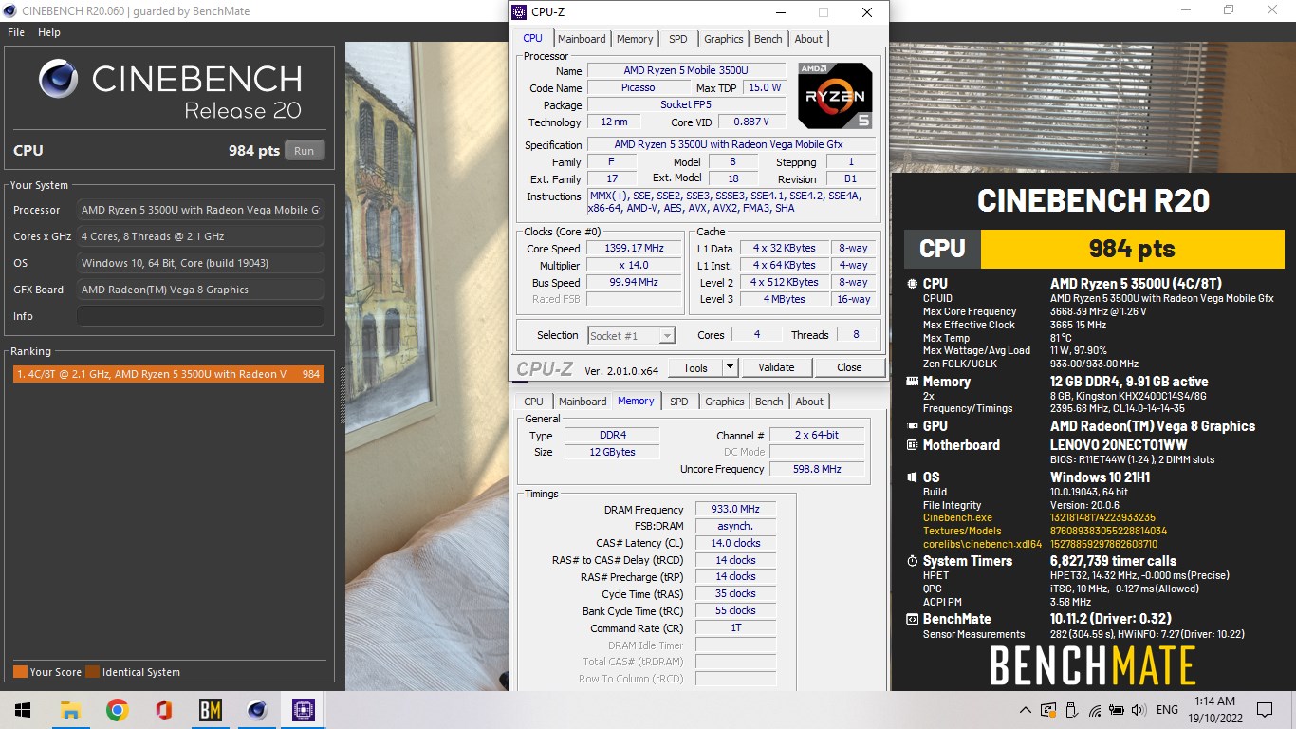Open the Office app in taskbar
This screenshot has height=729, width=1296.
click(163, 710)
